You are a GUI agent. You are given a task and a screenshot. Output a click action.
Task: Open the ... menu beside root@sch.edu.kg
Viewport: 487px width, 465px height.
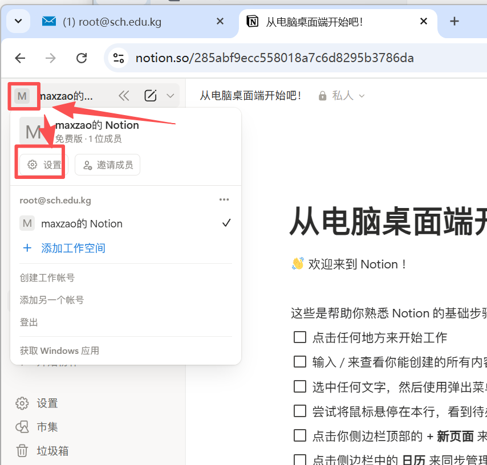tap(224, 199)
